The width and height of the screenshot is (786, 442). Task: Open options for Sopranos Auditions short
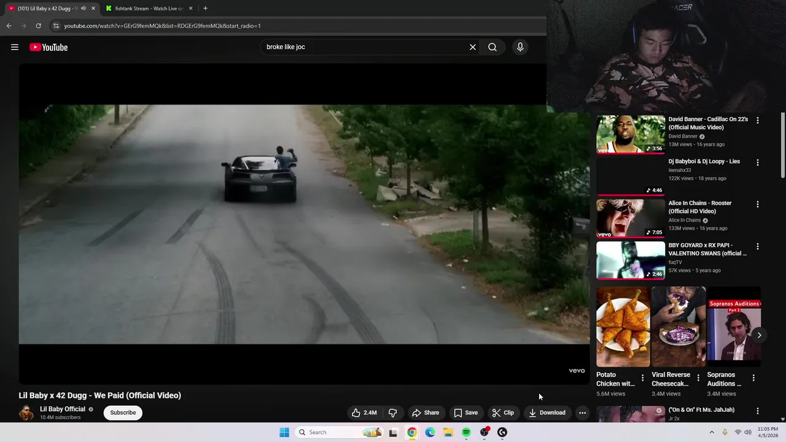pyautogui.click(x=753, y=378)
